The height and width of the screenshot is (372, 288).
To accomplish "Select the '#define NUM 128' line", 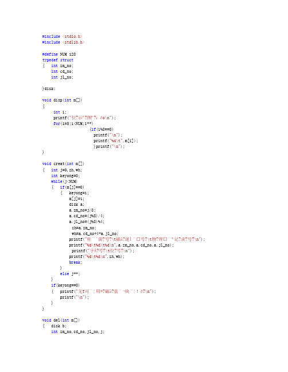I will point(59,54).
